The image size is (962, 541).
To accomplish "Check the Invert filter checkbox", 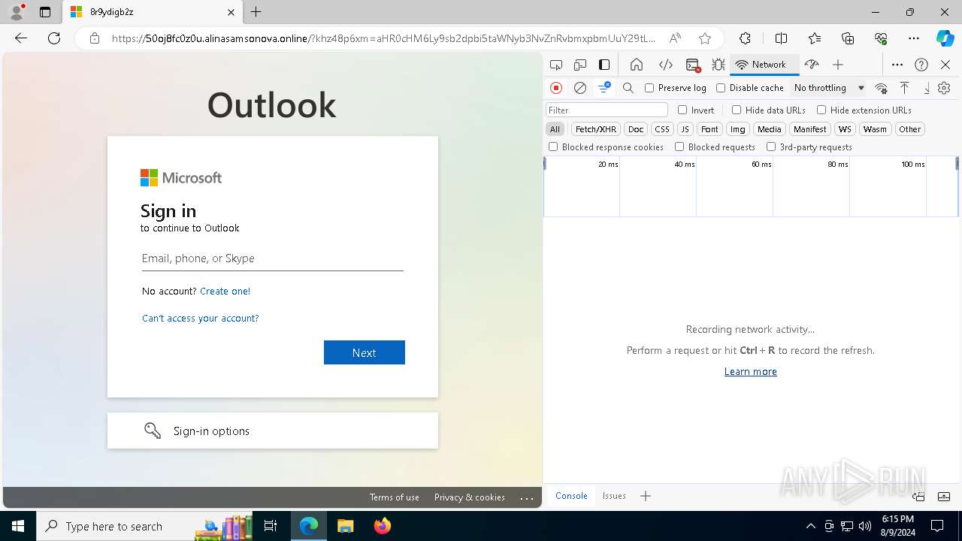I will [682, 110].
